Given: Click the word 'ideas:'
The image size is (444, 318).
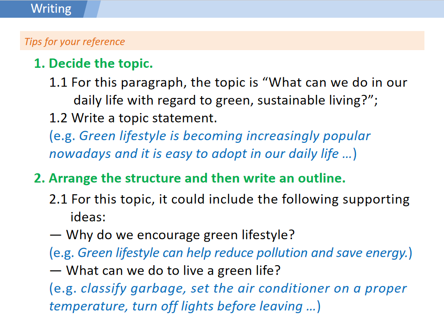Looking at the screenshot, I should [x=87, y=217].
